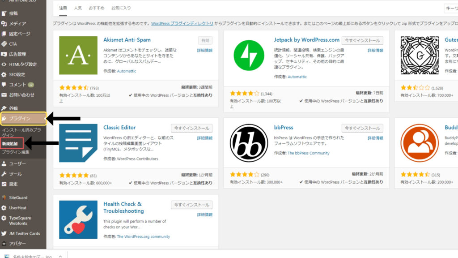This screenshot has width=458, height=258.
Task: Click the 設定 settings icon in sidebar
Action: (x=4, y=184)
